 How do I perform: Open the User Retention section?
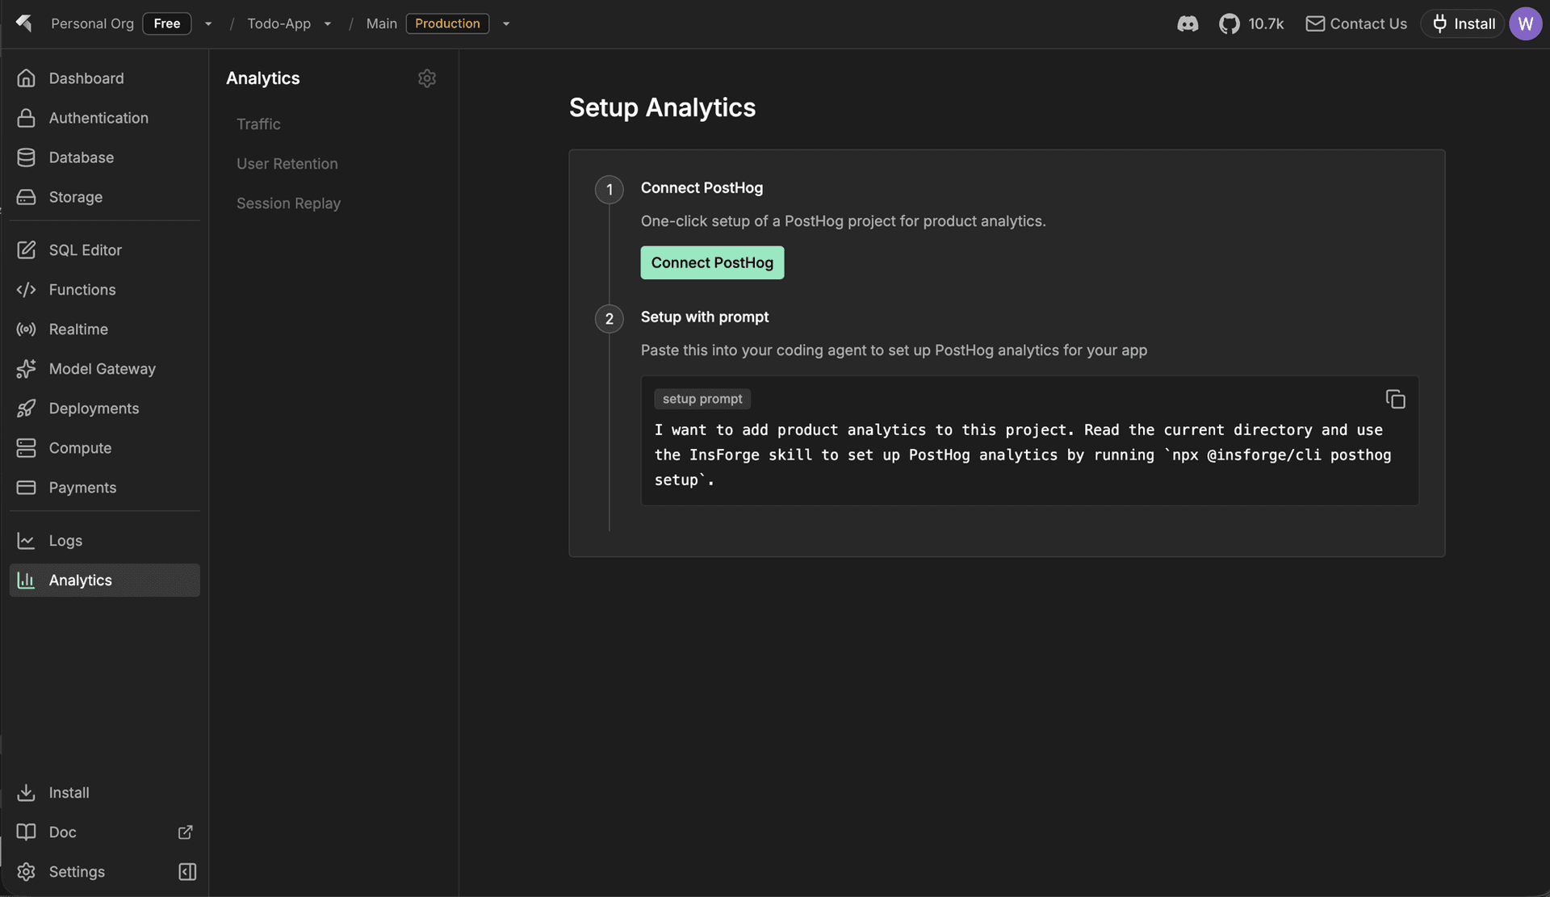click(287, 163)
